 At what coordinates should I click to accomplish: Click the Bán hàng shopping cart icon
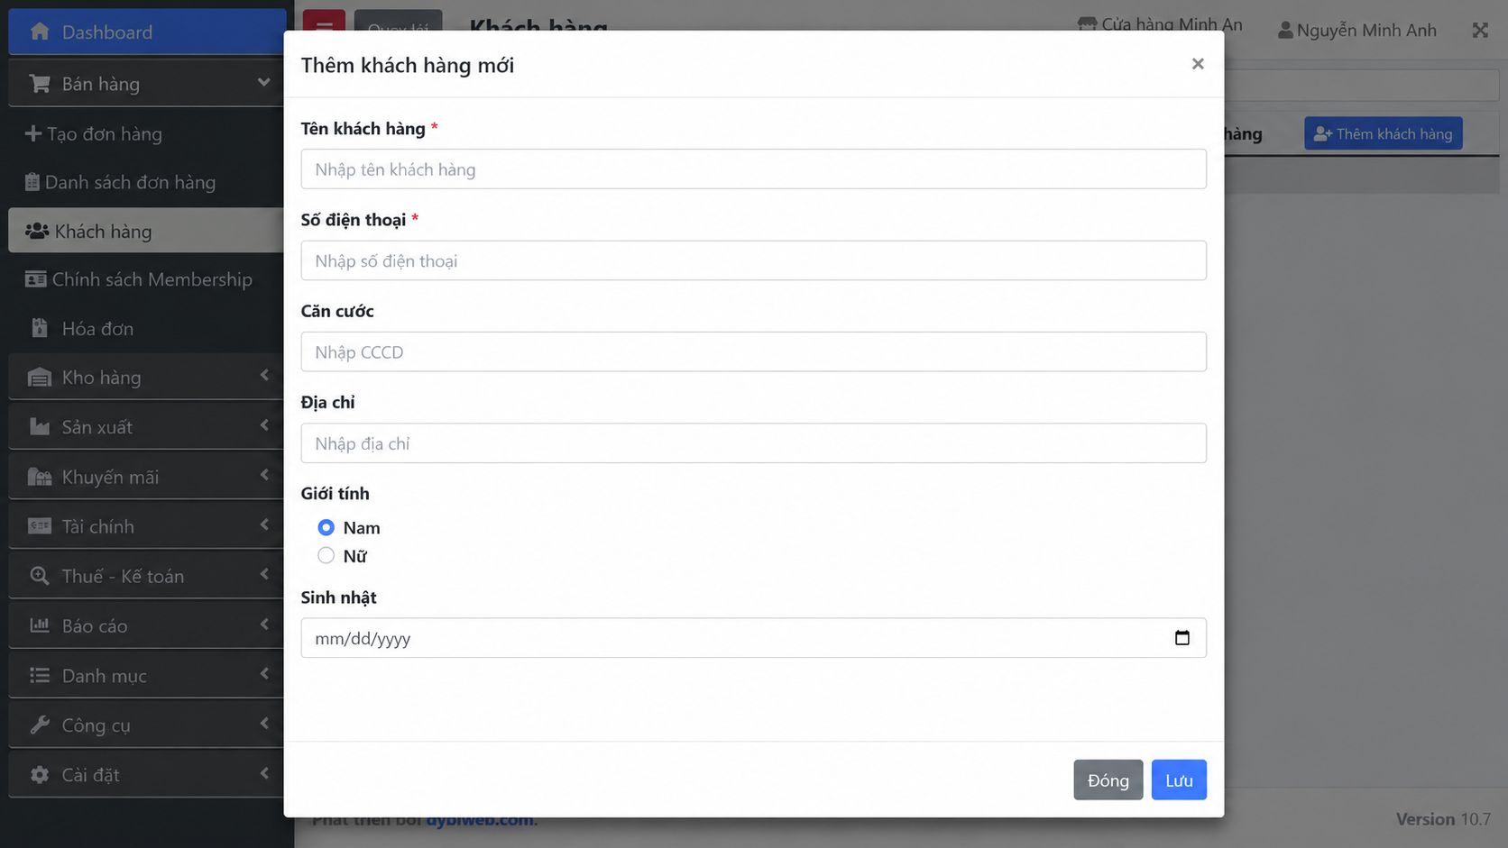[40, 84]
